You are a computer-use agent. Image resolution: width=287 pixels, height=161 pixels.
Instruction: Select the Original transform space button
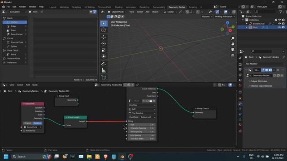pos(28,123)
